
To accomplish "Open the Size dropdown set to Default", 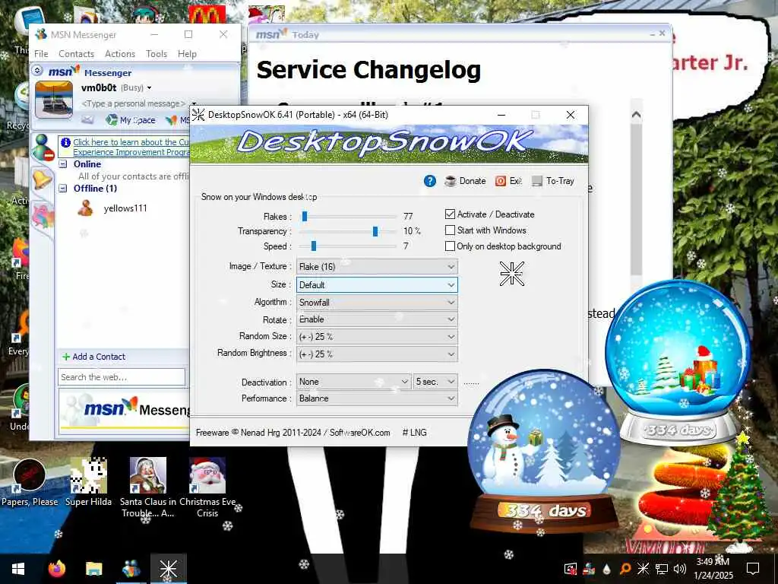I will point(377,285).
